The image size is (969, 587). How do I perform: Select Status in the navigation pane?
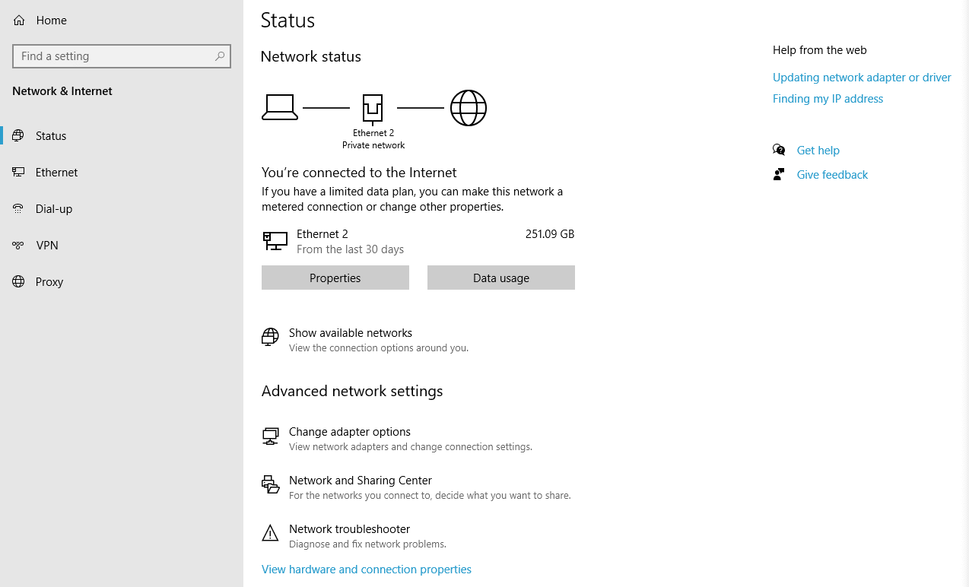tap(50, 135)
